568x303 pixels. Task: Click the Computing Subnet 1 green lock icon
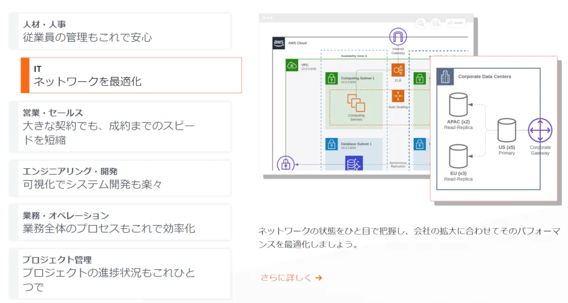[332, 78]
